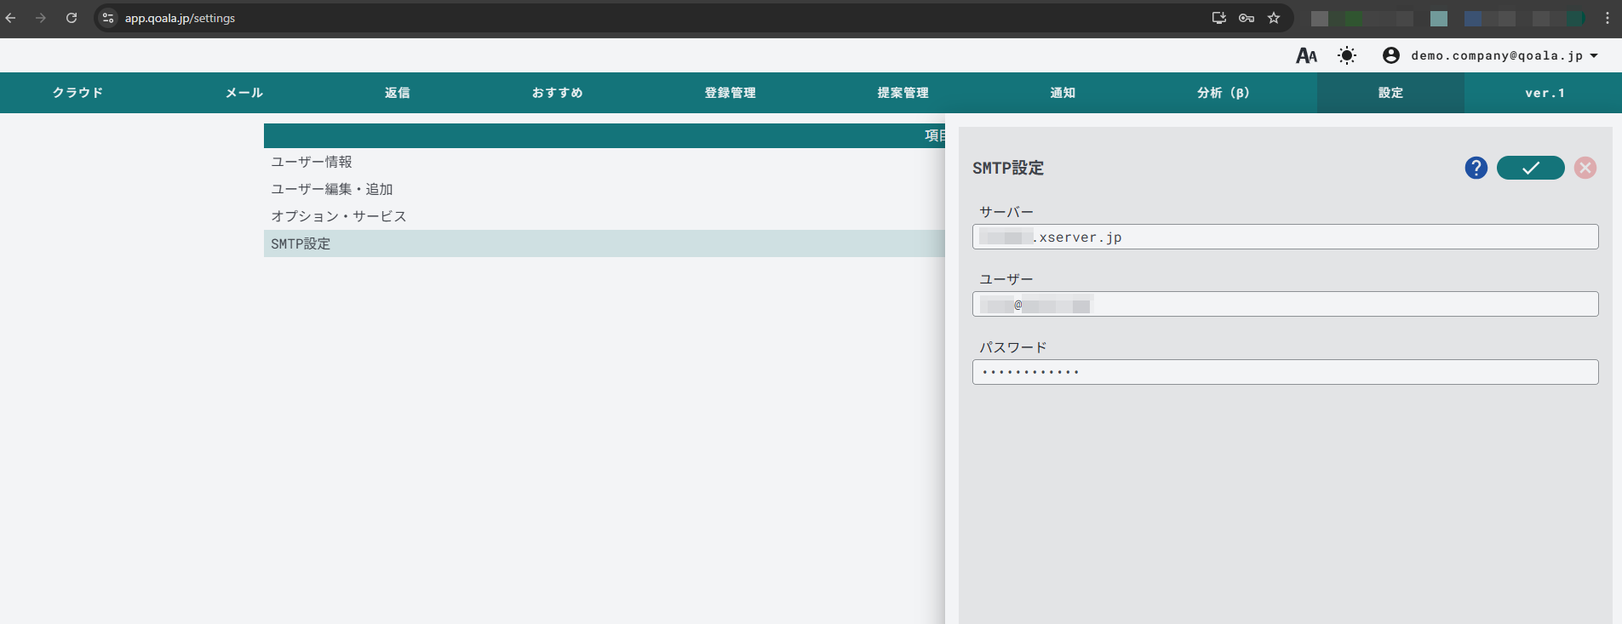Open the password key icon in address bar

(1247, 18)
